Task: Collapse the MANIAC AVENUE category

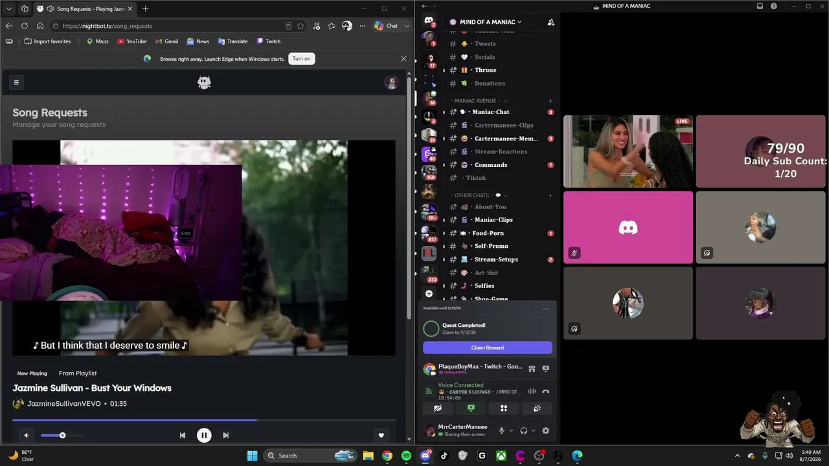Action: click(479, 101)
